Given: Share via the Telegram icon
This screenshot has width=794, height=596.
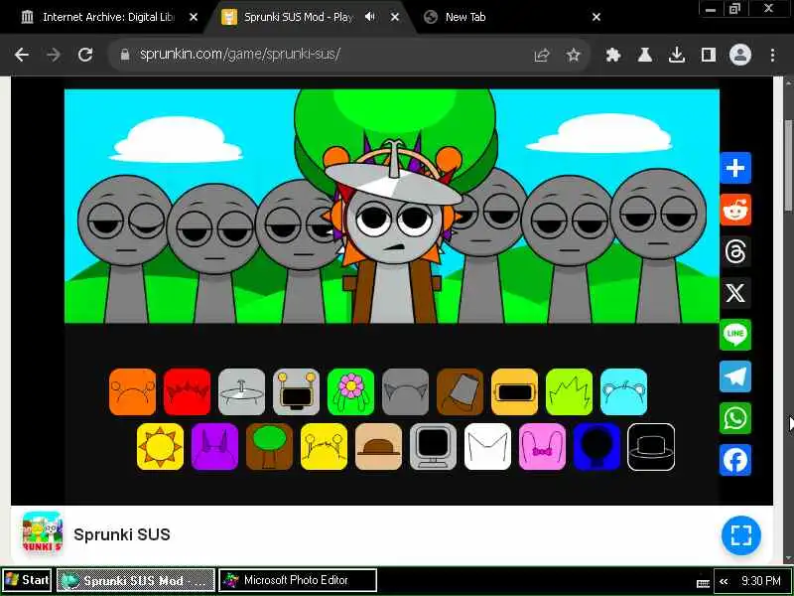Looking at the screenshot, I should point(735,376).
